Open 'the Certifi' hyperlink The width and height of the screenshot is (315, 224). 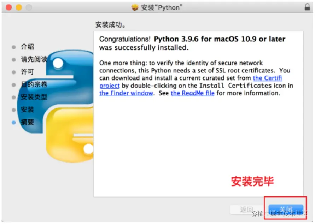(x=267, y=78)
